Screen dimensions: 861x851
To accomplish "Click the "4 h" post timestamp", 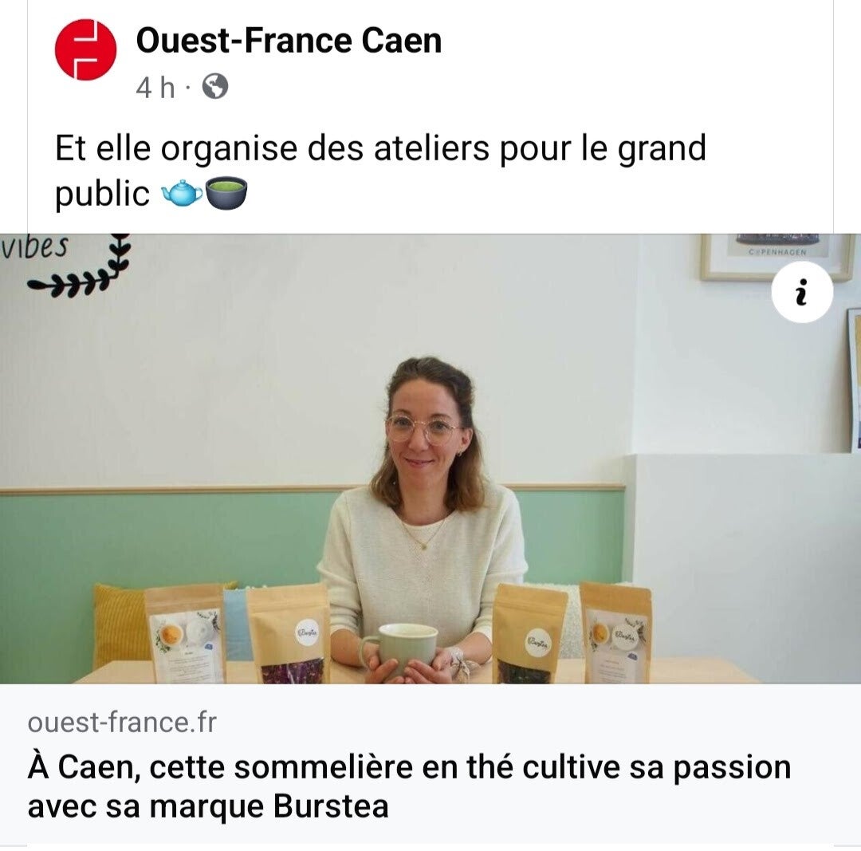I will click(x=155, y=88).
